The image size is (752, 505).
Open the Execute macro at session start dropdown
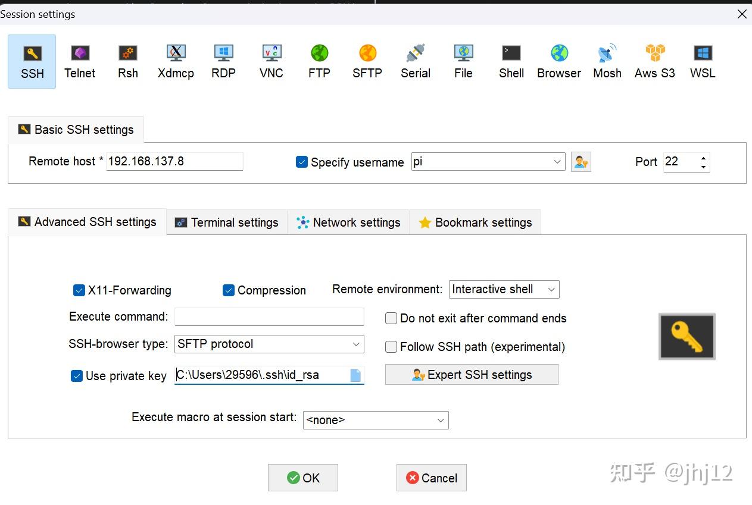pos(375,420)
